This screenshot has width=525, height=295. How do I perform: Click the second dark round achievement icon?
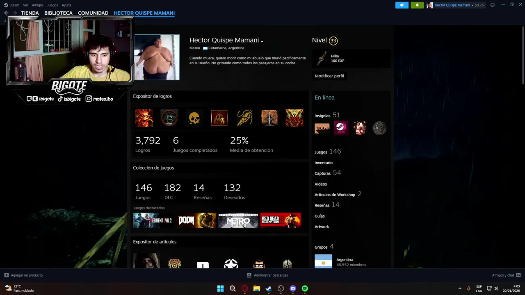point(169,118)
